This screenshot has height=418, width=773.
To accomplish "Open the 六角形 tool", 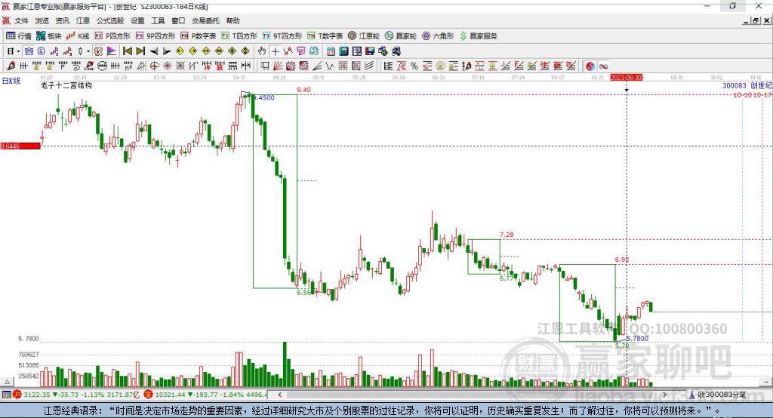I will (438, 36).
